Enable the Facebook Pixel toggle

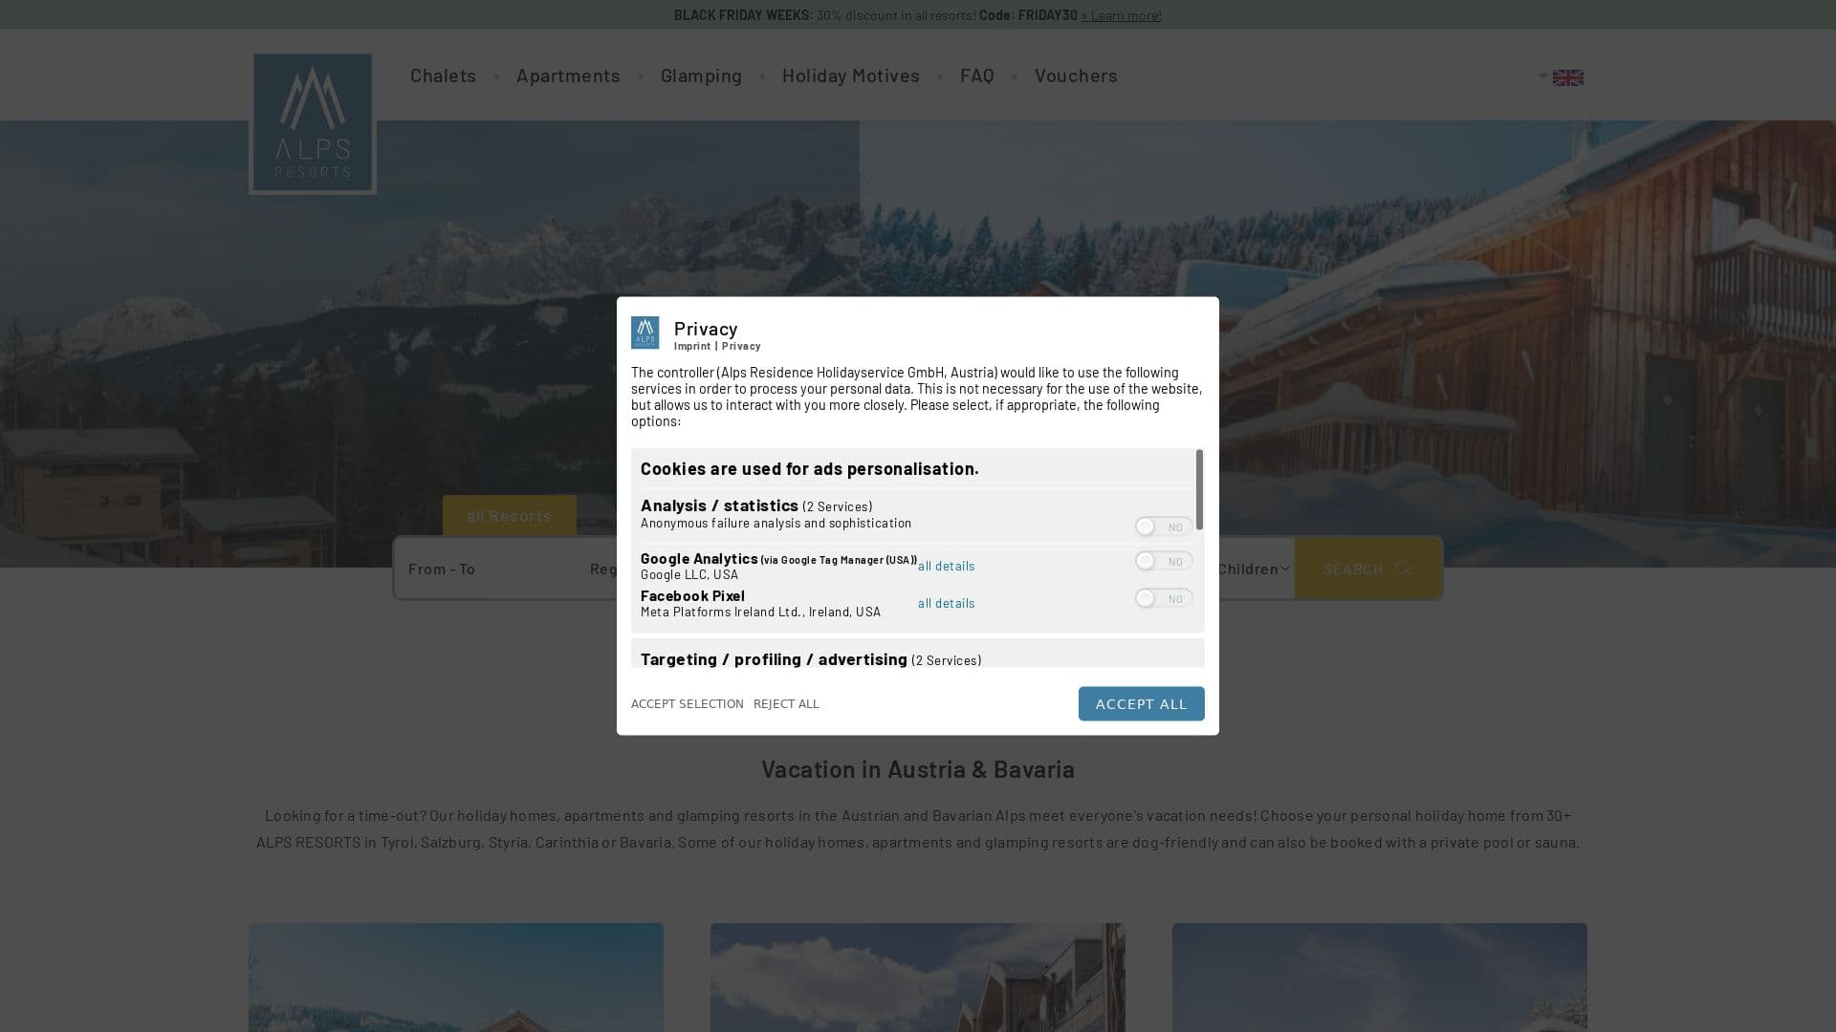1162,598
